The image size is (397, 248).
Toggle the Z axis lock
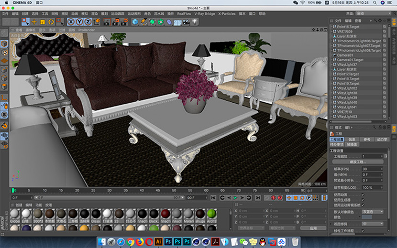88,22
